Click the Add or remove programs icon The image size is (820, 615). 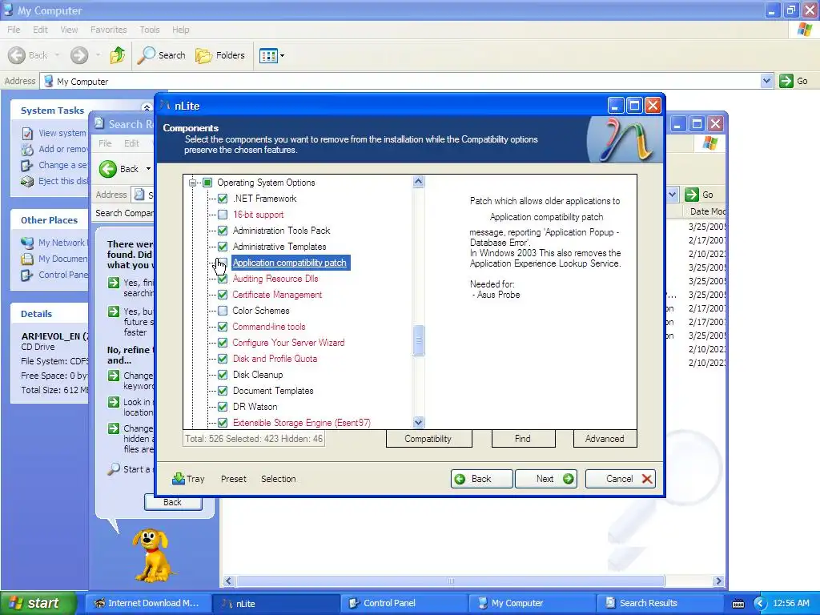tap(27, 150)
